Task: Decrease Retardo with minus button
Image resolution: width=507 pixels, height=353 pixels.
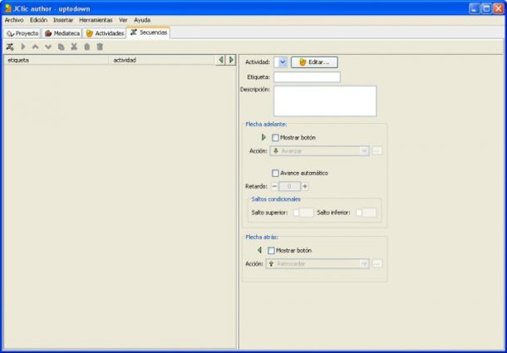Action: [274, 186]
